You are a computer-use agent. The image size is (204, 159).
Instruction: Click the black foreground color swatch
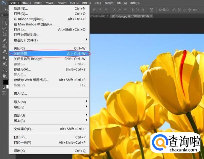[x=5, y=82]
